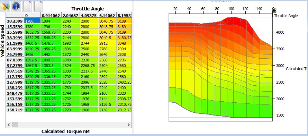The width and height of the screenshot is (308, 136).
Task: Open the color palette settings icon
Action: point(5,6)
